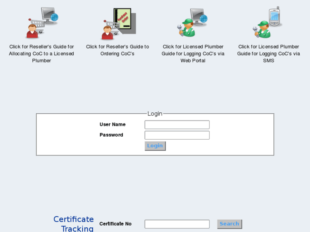Click 'Logging CoC's via SMS' link text

[269, 54]
